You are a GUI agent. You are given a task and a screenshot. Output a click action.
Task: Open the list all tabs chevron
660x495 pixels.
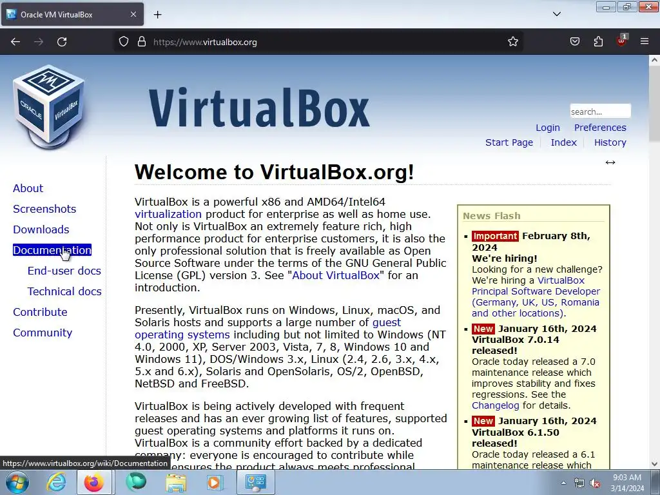[556, 14]
